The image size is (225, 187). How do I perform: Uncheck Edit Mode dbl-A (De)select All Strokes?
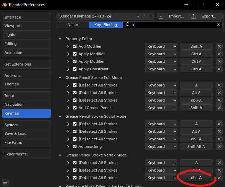[x=75, y=100]
